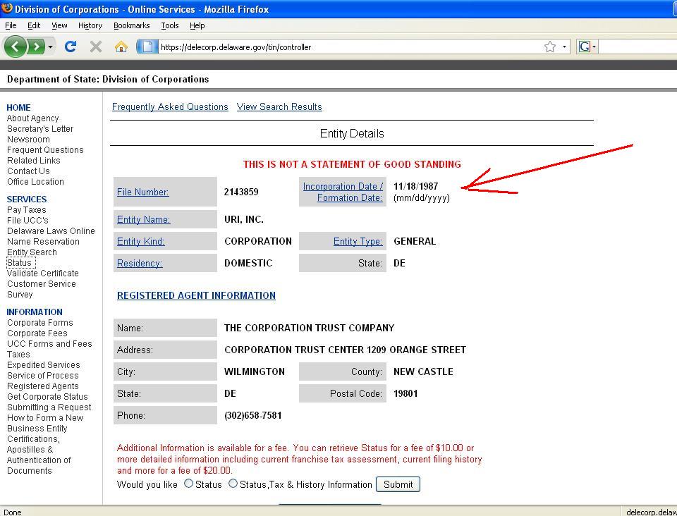Click the Residency link
Image resolution: width=677 pixels, height=516 pixels.
[x=140, y=263]
